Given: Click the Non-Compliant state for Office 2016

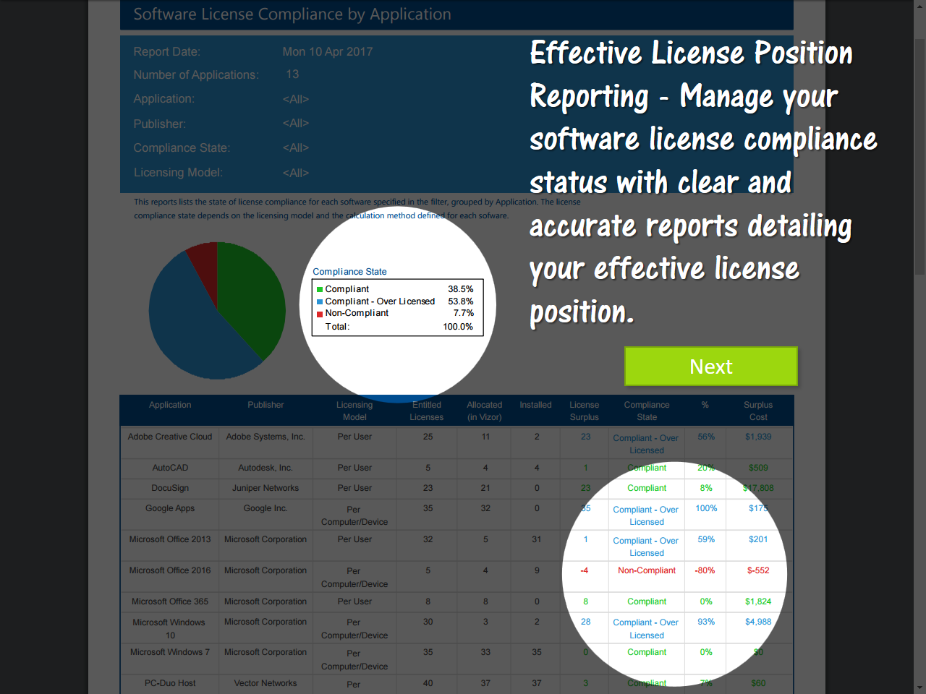Looking at the screenshot, I should [647, 570].
